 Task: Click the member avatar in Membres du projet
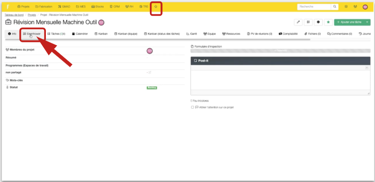150,51
